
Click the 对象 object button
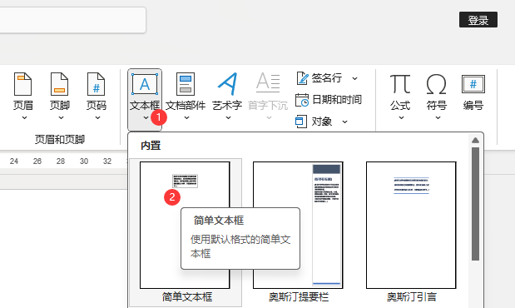click(x=314, y=122)
